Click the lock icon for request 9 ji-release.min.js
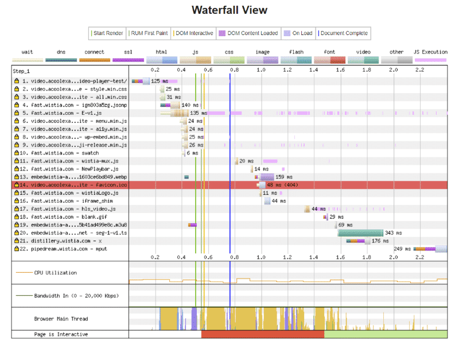 (x=17, y=145)
